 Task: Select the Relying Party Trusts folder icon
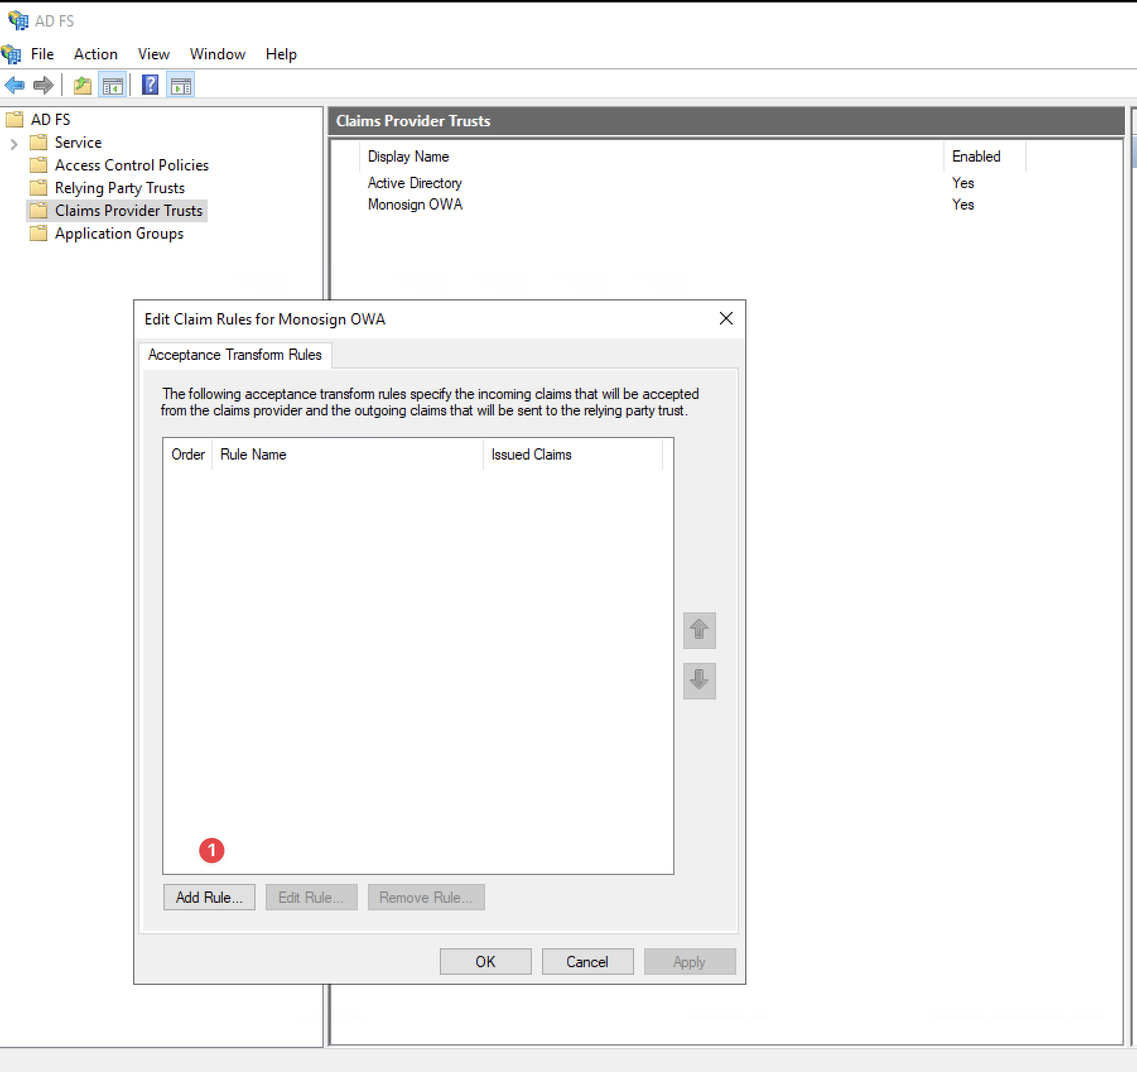click(x=38, y=188)
